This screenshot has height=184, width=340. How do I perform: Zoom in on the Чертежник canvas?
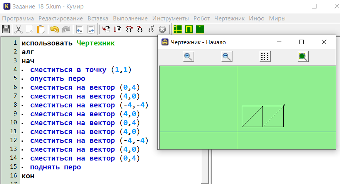[x=189, y=57]
